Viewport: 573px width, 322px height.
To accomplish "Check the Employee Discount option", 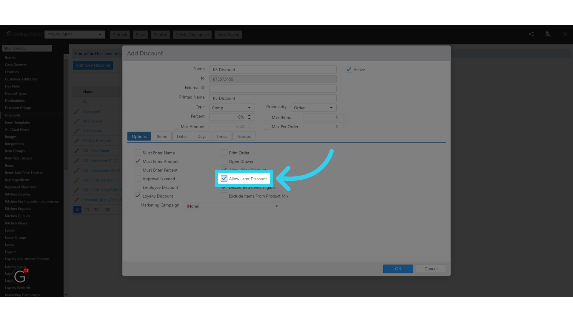I will pyautogui.click(x=138, y=187).
